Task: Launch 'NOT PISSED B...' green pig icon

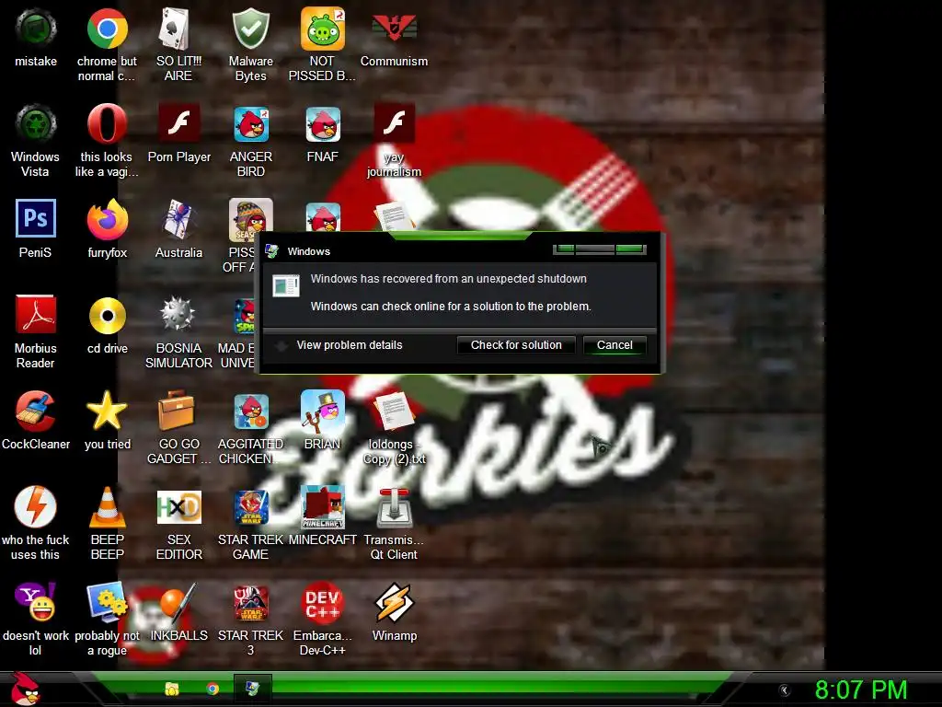Action: pyautogui.click(x=323, y=29)
